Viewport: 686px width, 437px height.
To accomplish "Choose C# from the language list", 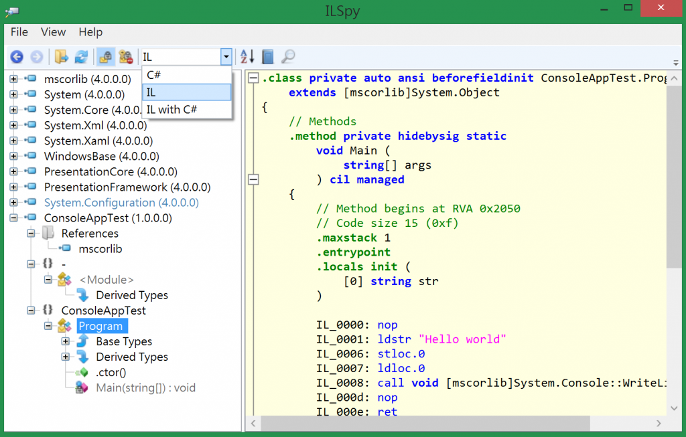I will [x=187, y=75].
